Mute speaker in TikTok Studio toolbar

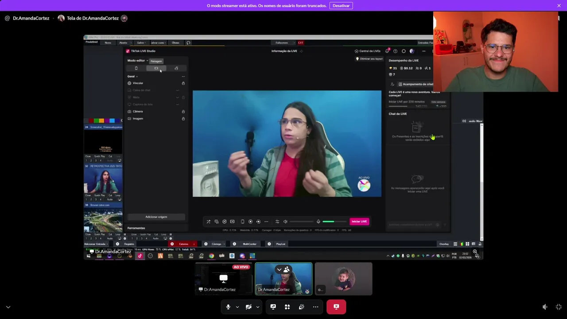[285, 222]
